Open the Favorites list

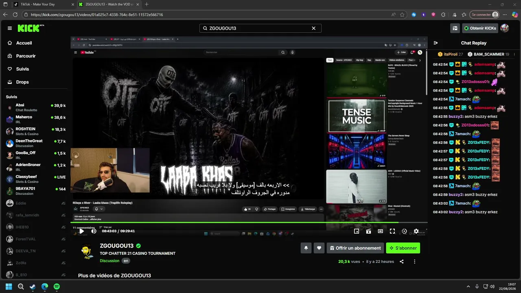(x=464, y=15)
